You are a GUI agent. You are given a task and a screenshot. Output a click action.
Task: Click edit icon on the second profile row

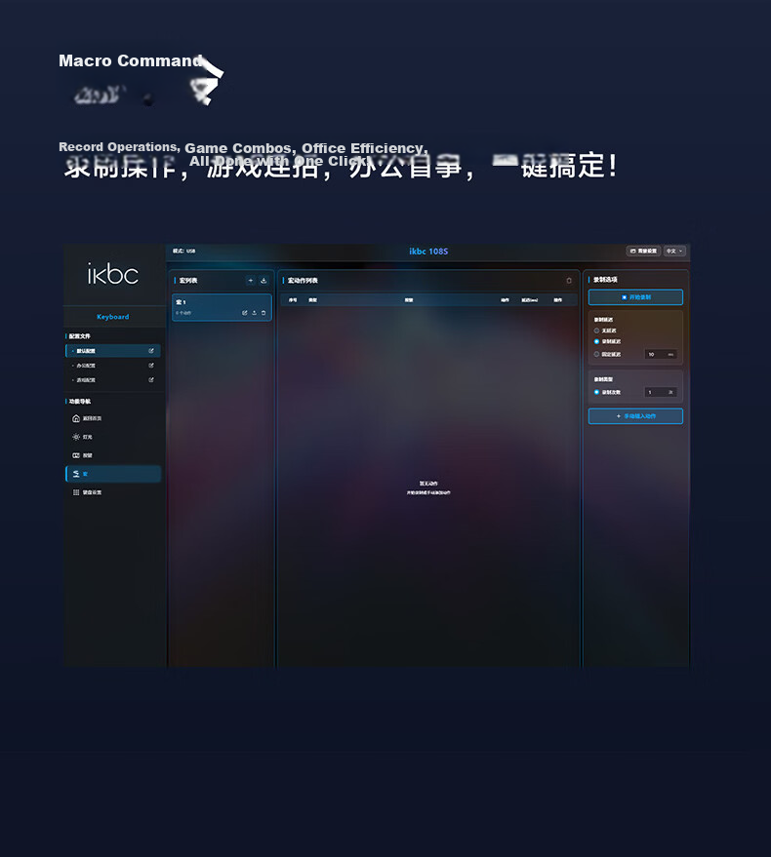point(151,365)
